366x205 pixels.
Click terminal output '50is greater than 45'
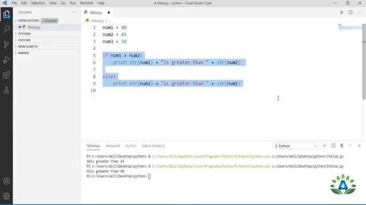coord(105,161)
